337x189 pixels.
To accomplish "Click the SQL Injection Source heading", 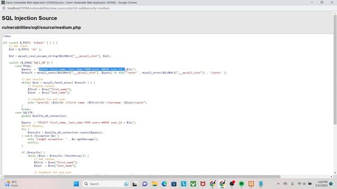I will pos(29,18).
